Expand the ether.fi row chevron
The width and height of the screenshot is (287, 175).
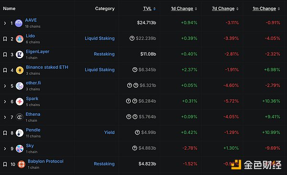click(x=5, y=86)
